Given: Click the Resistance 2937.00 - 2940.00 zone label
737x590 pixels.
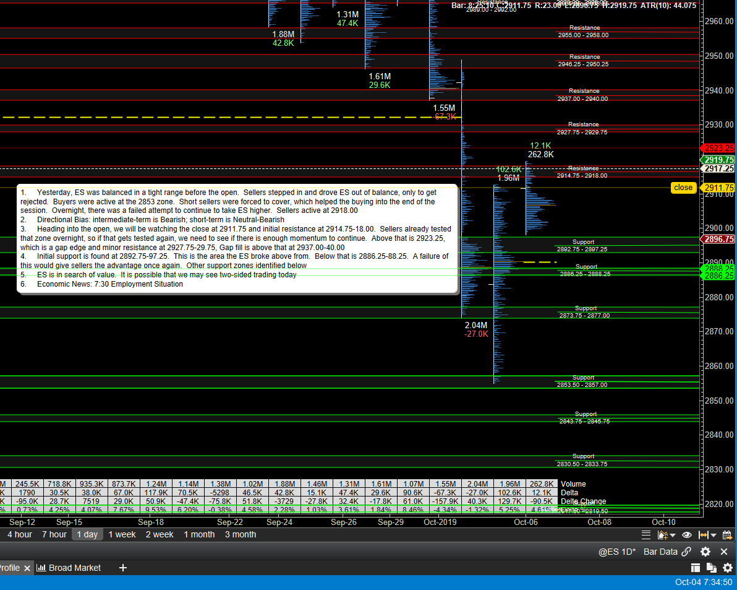Looking at the screenshot, I should tap(583, 95).
